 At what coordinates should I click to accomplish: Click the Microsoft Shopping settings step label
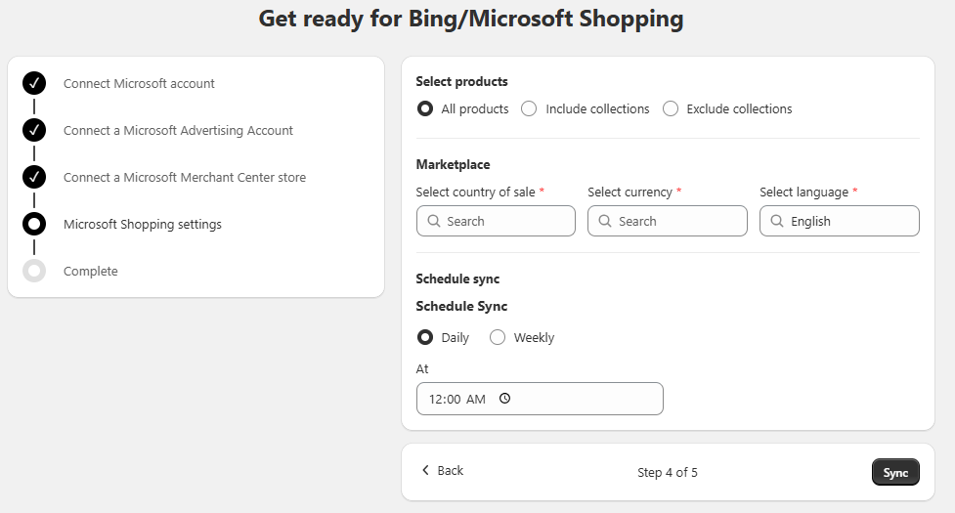pos(143,224)
